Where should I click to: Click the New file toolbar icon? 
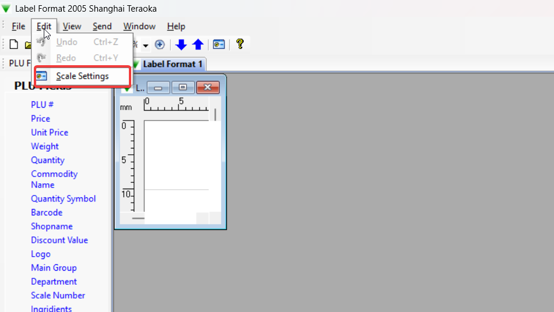tap(14, 45)
